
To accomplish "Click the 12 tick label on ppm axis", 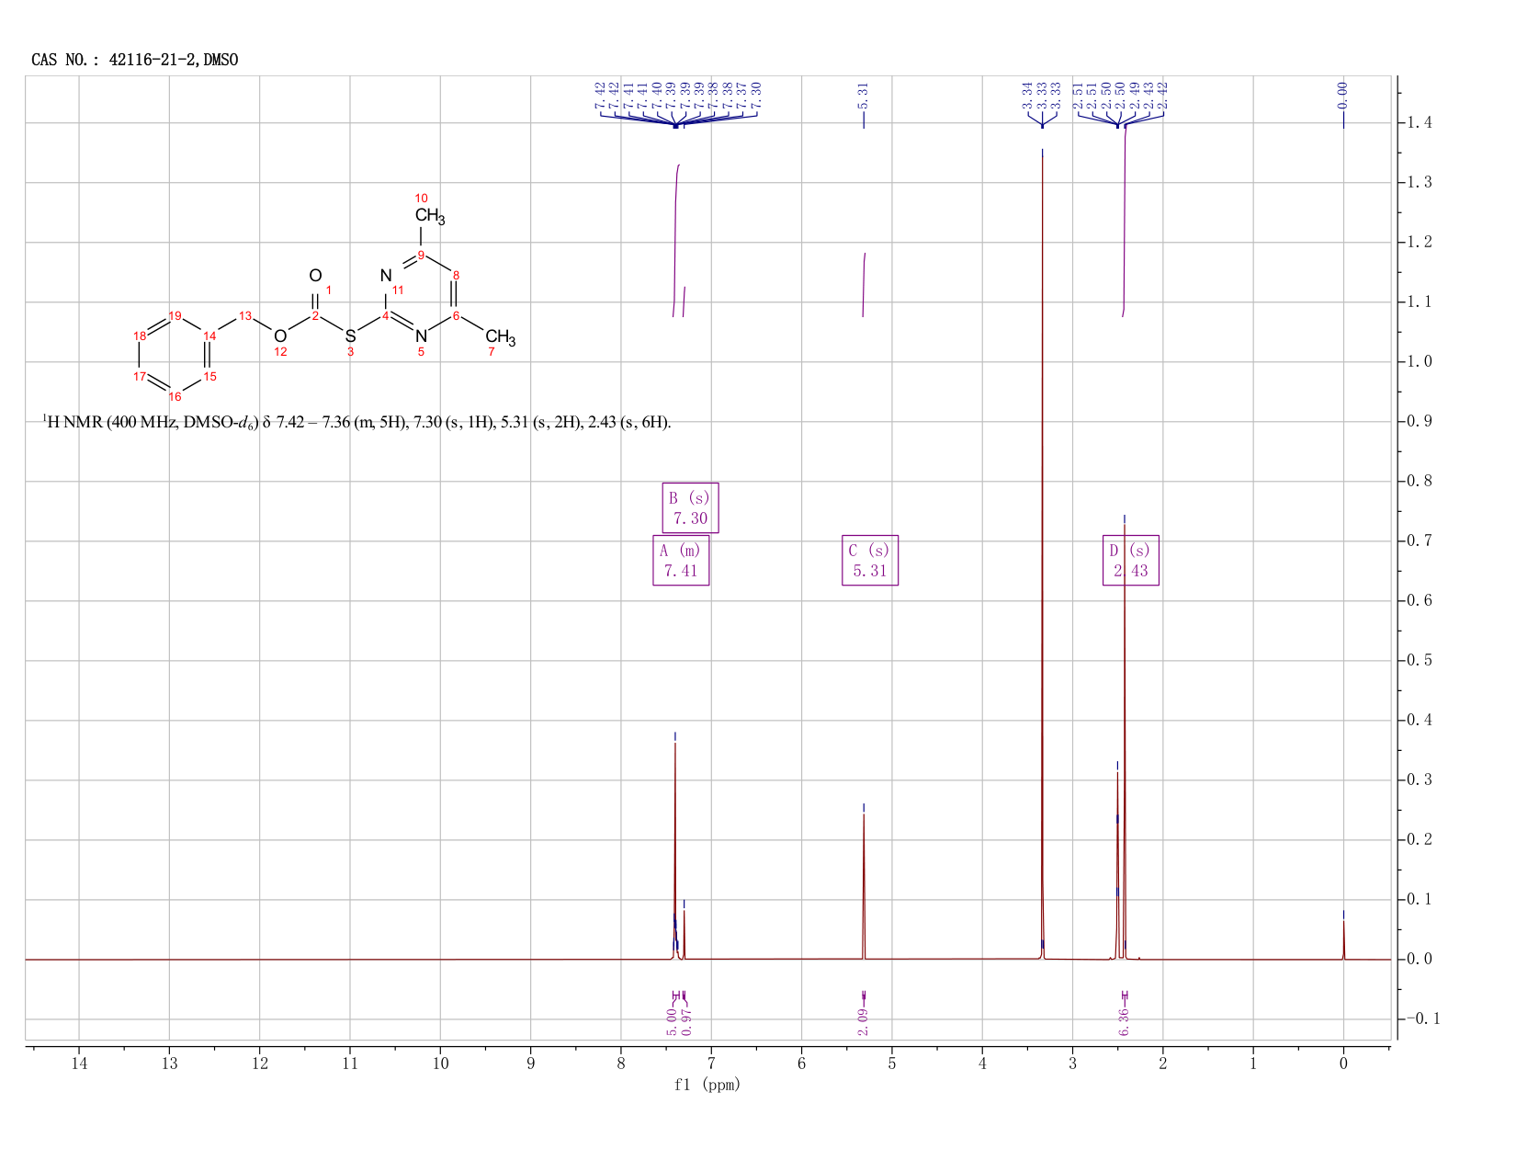I will coord(259,1064).
